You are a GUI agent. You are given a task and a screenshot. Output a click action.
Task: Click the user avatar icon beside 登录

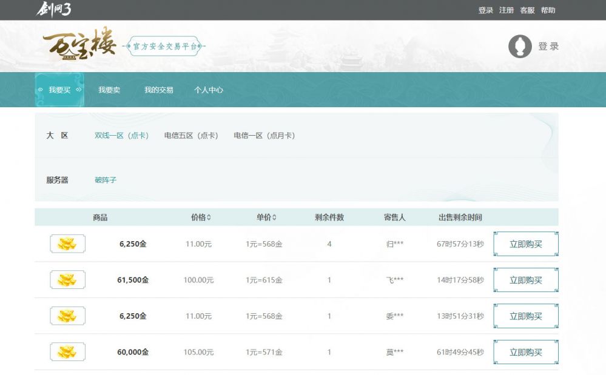[x=520, y=46]
